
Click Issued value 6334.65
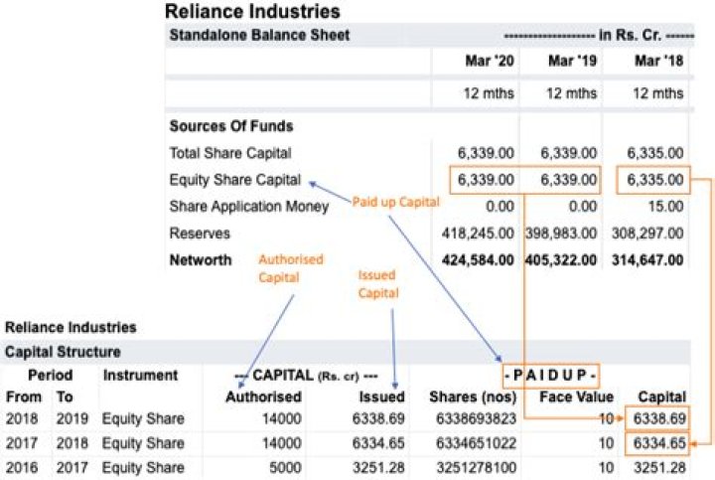[378, 443]
